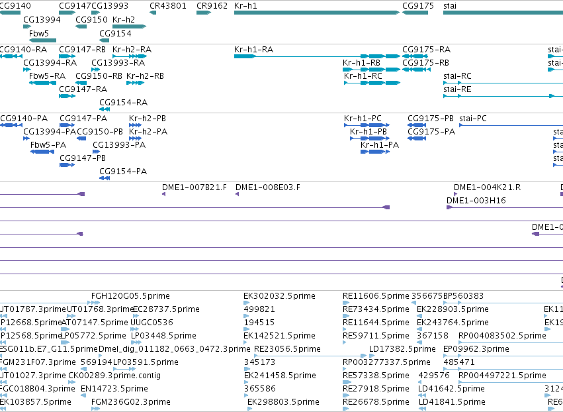Select the Kr-h1-RA transcript label
This screenshot has width=563, height=412.
(253, 49)
